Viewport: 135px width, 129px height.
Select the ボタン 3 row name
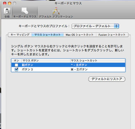coord(27,69)
